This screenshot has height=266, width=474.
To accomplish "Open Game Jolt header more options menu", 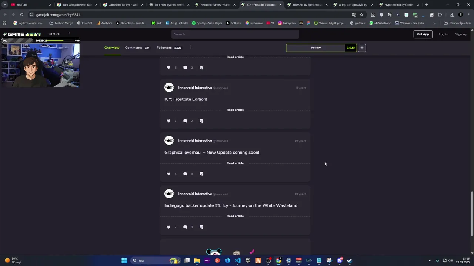I will (69, 34).
